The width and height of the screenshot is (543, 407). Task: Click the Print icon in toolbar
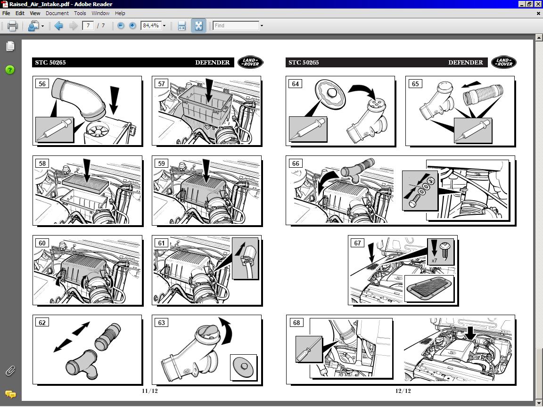point(13,26)
